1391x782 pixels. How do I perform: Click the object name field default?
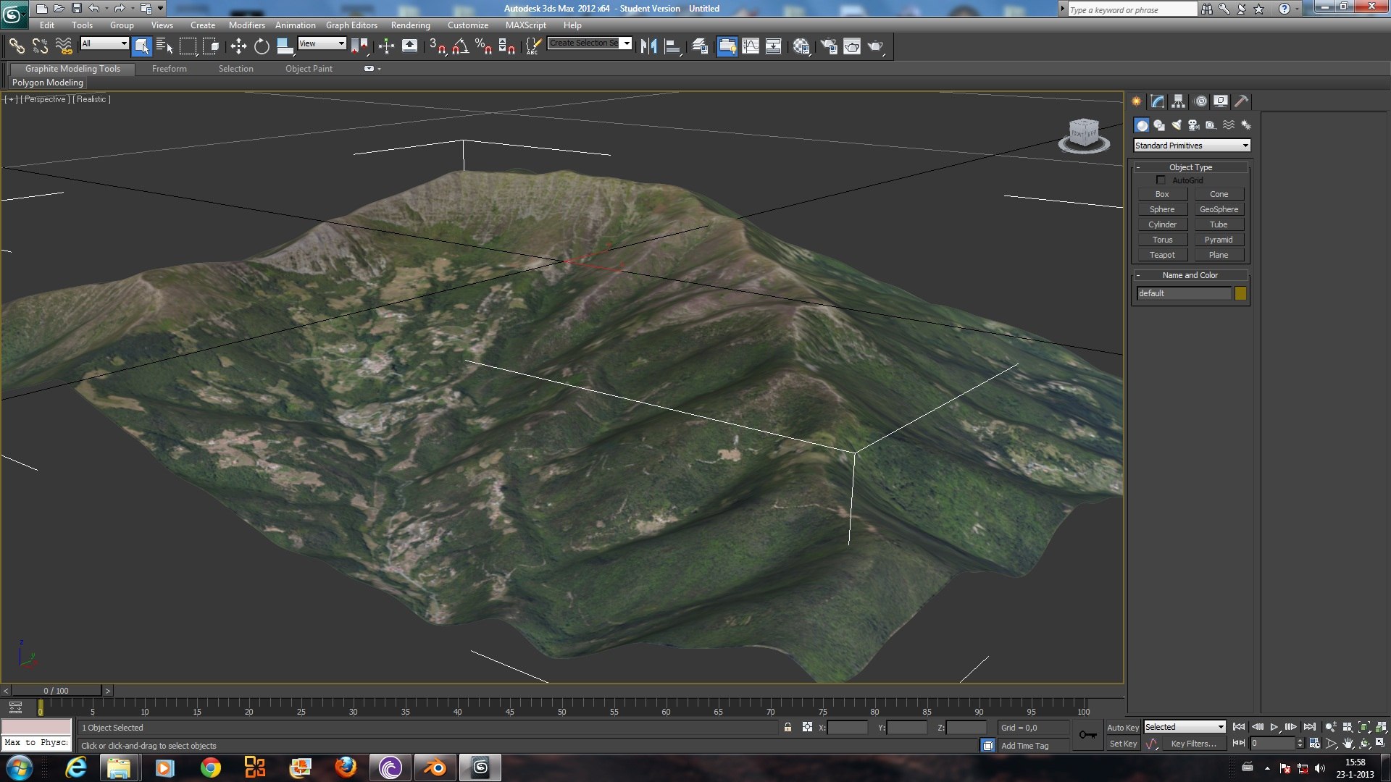pyautogui.click(x=1184, y=293)
